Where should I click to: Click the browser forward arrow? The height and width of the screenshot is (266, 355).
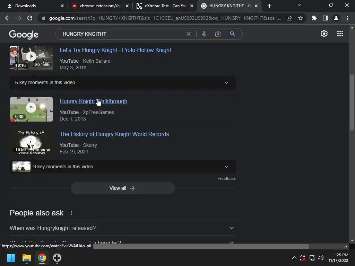[19, 18]
